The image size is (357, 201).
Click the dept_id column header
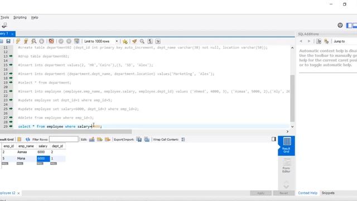(x=57, y=146)
